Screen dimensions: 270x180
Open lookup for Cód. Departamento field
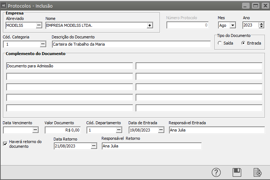[x=119, y=130]
